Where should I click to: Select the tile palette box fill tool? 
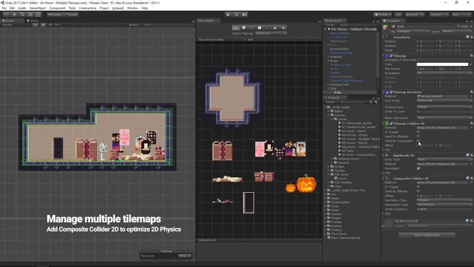260,28
